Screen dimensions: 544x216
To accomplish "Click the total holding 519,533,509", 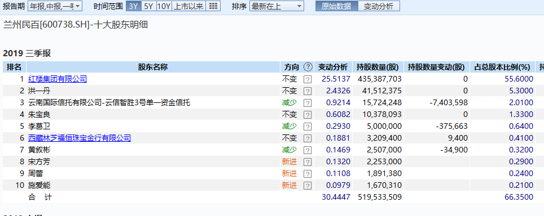I will point(380,197).
